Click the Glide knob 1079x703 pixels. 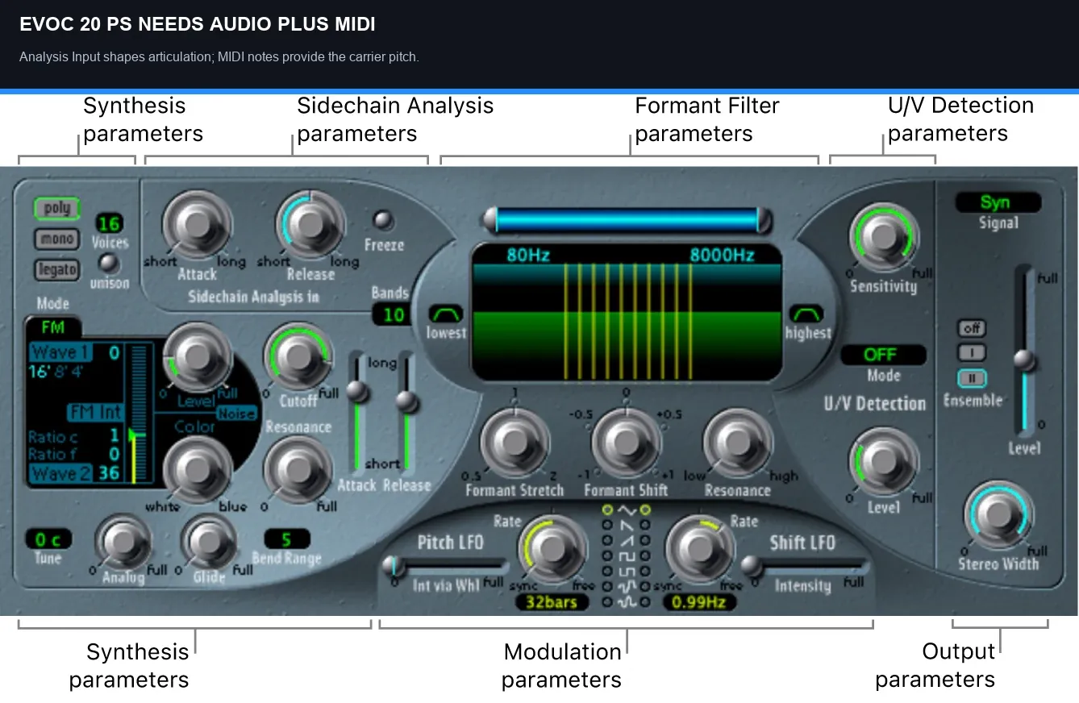(x=208, y=543)
